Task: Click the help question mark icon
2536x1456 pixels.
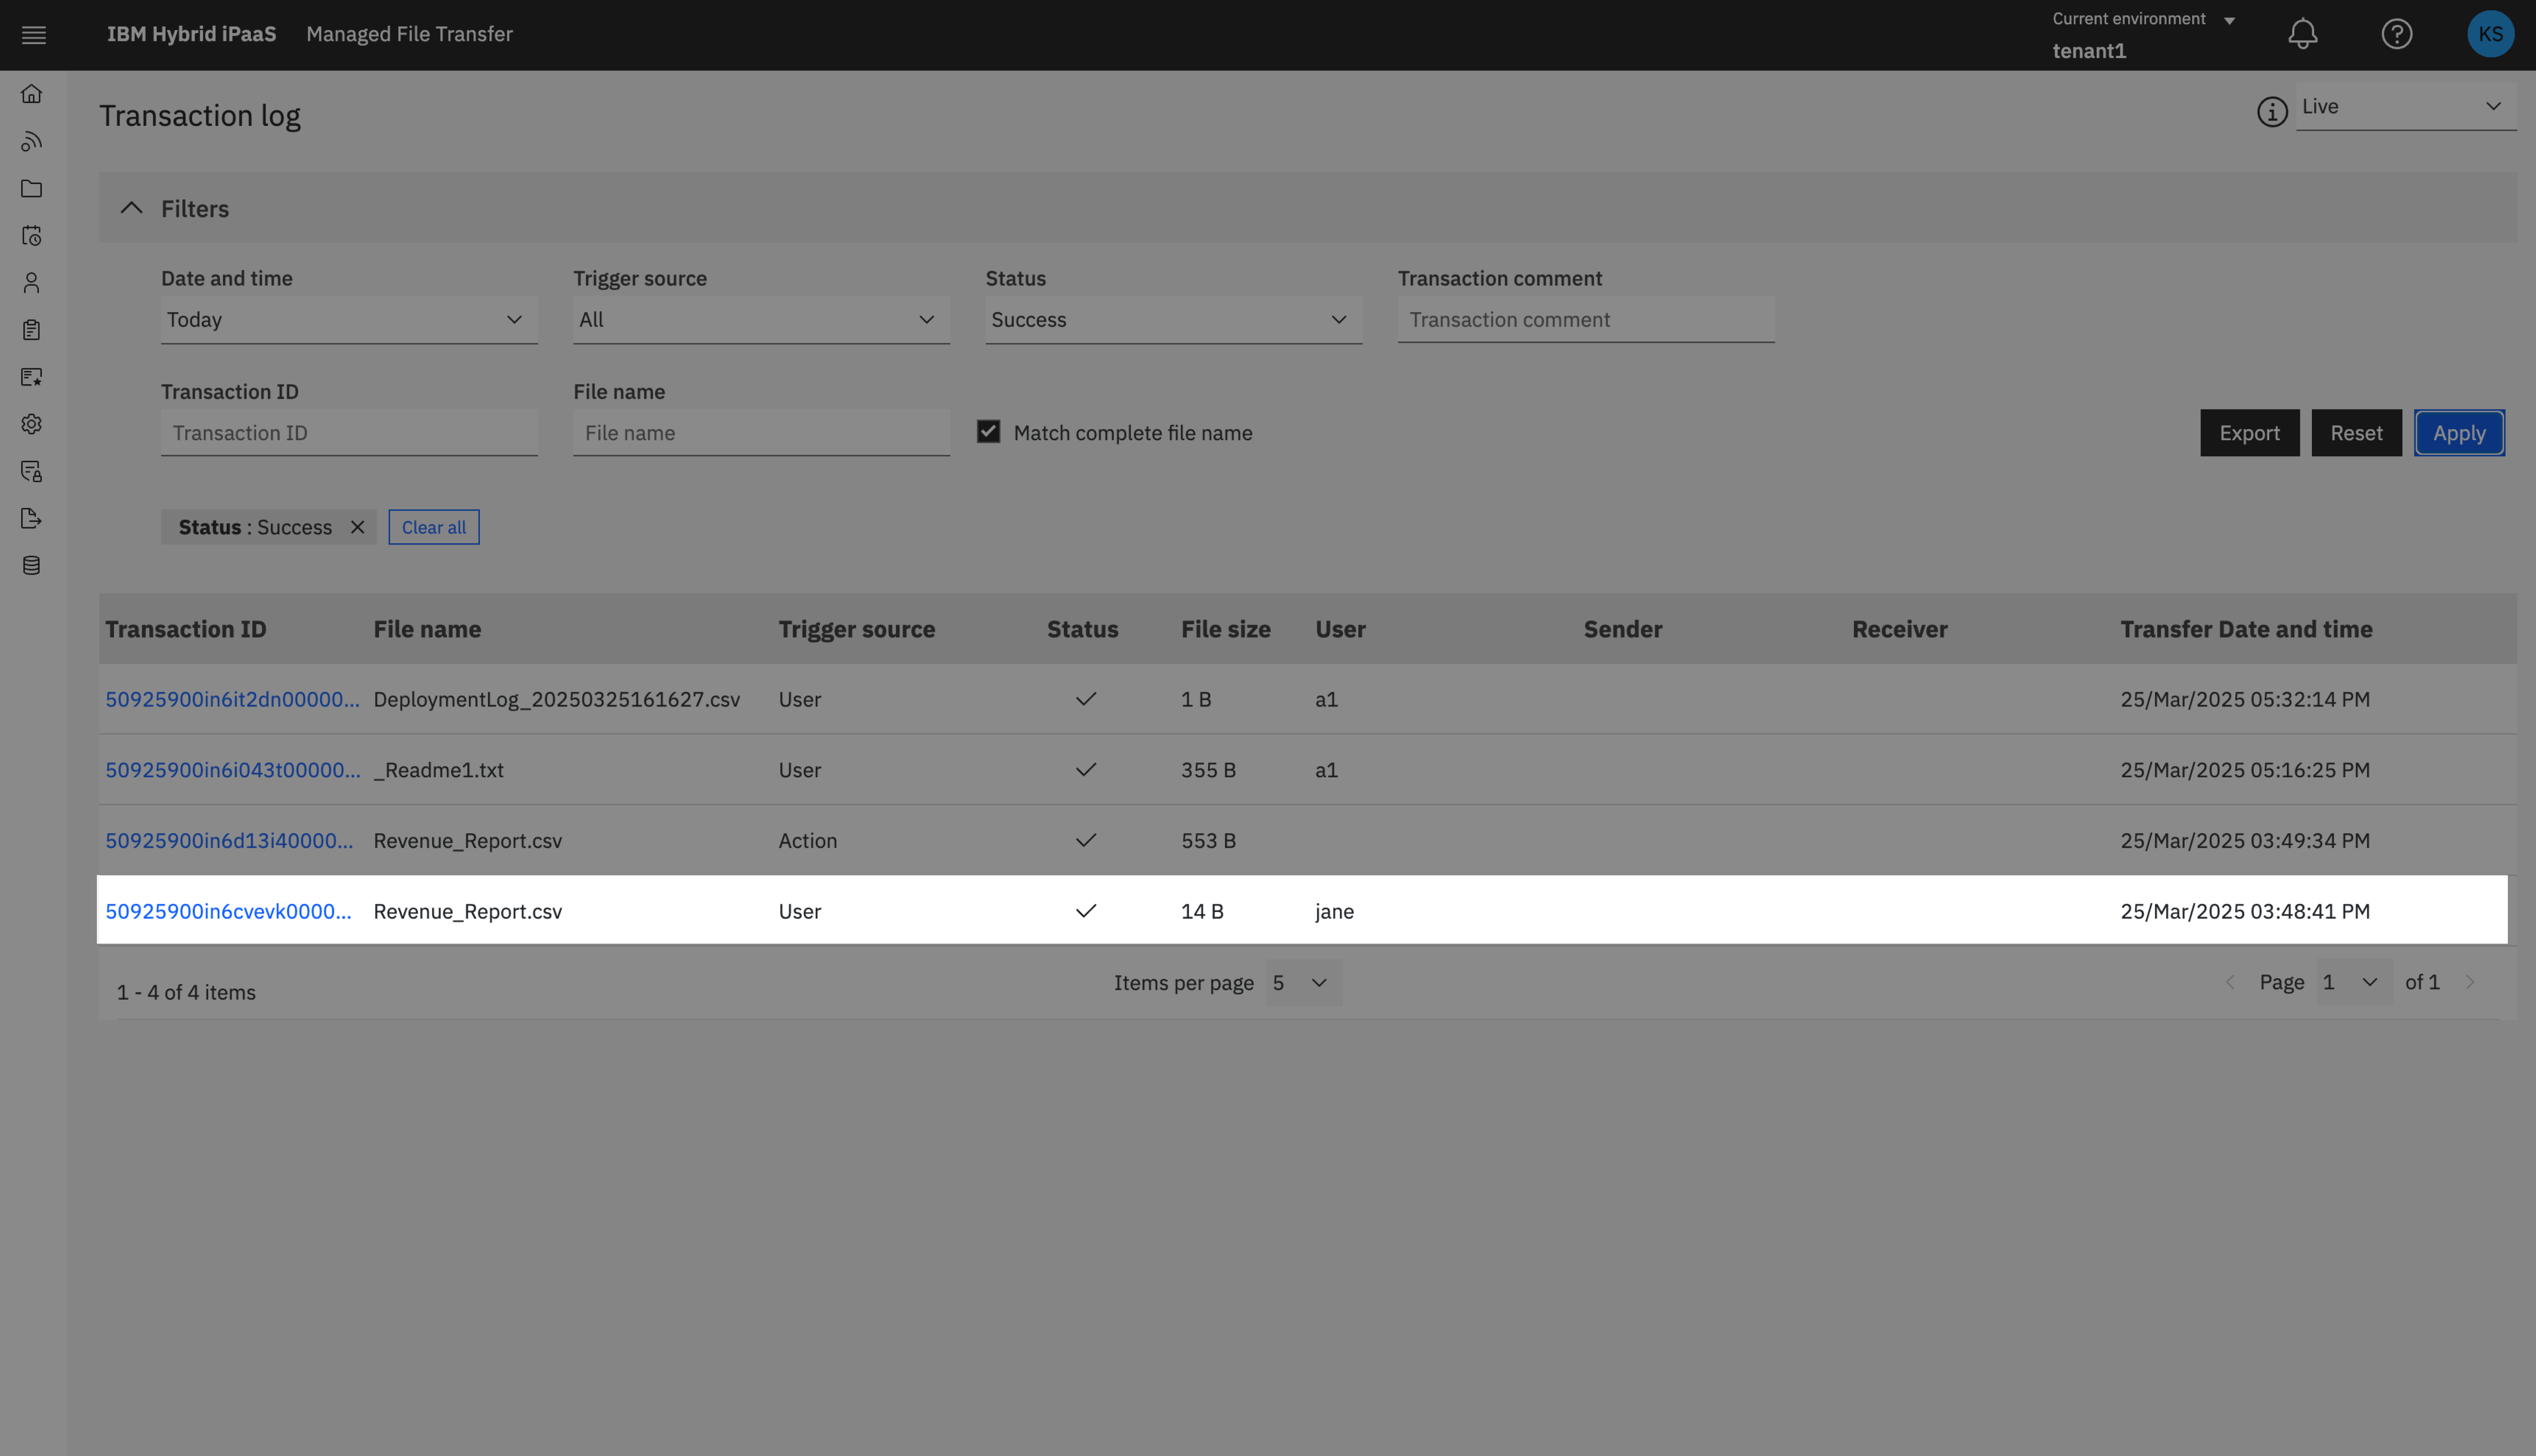Action: pos(2396,34)
